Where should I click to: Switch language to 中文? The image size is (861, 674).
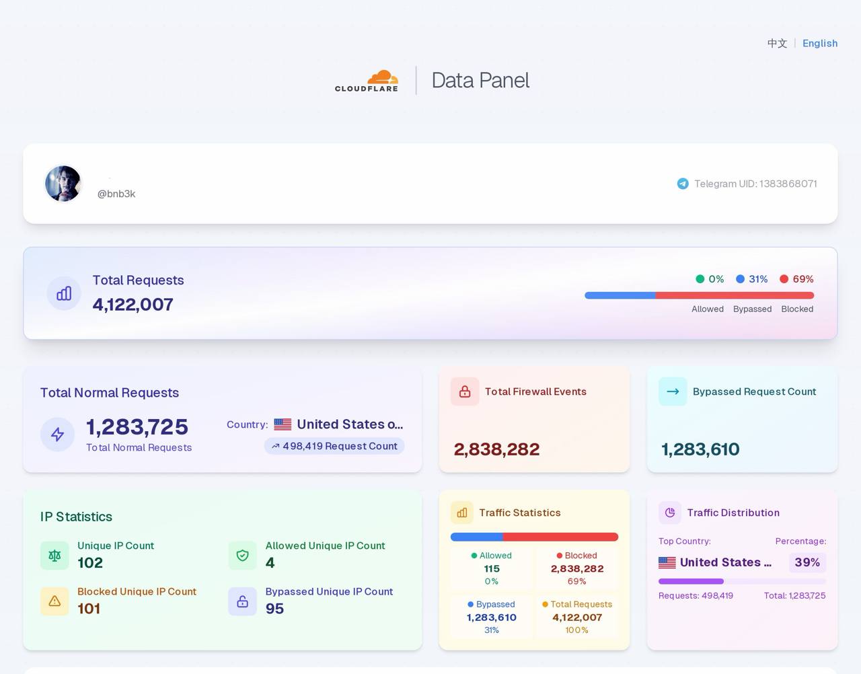coord(777,43)
